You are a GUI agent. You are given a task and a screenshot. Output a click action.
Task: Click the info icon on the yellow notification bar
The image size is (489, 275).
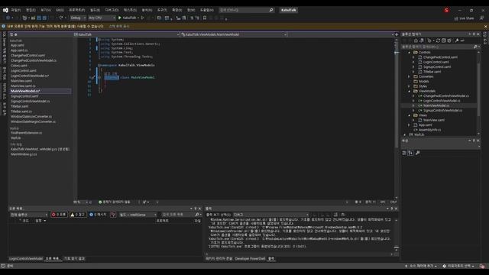pyautogui.click(x=3, y=27)
